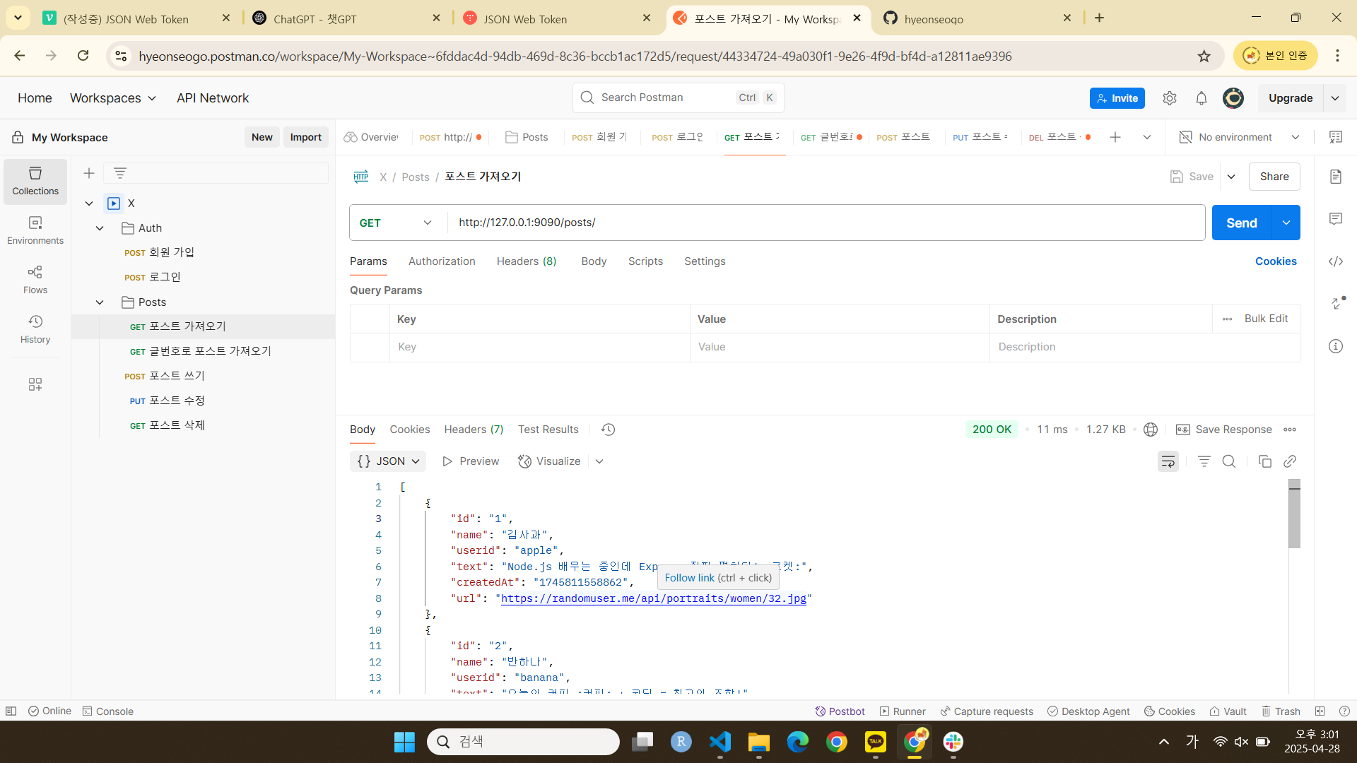Collapse the Auth folder
Viewport: 1357px width, 763px height.
point(100,228)
